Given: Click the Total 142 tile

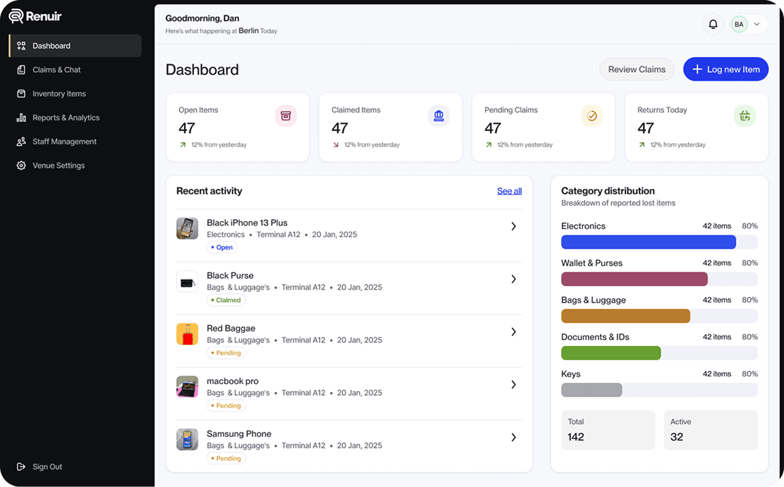Looking at the screenshot, I should (x=608, y=430).
